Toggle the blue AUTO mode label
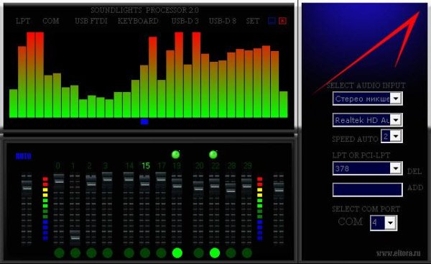This screenshot has height=264, width=431. pos(24,156)
